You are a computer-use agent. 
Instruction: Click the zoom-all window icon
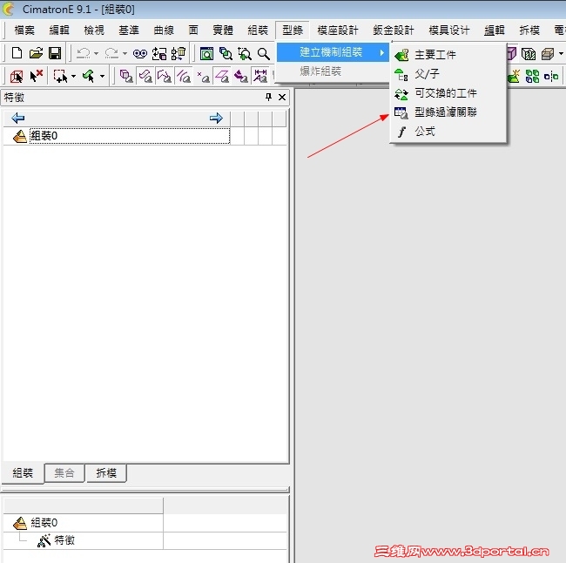[x=207, y=54]
